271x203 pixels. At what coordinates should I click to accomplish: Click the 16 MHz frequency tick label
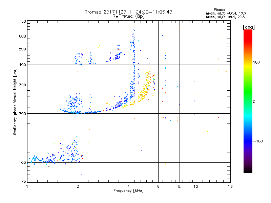pos(230,187)
